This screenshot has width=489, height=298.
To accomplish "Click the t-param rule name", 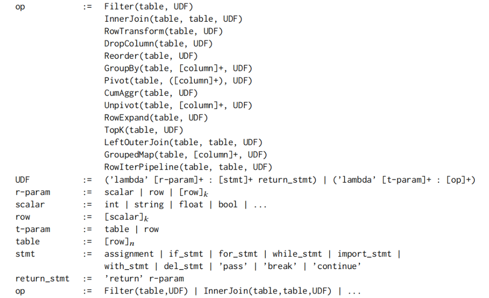I will point(33,229).
